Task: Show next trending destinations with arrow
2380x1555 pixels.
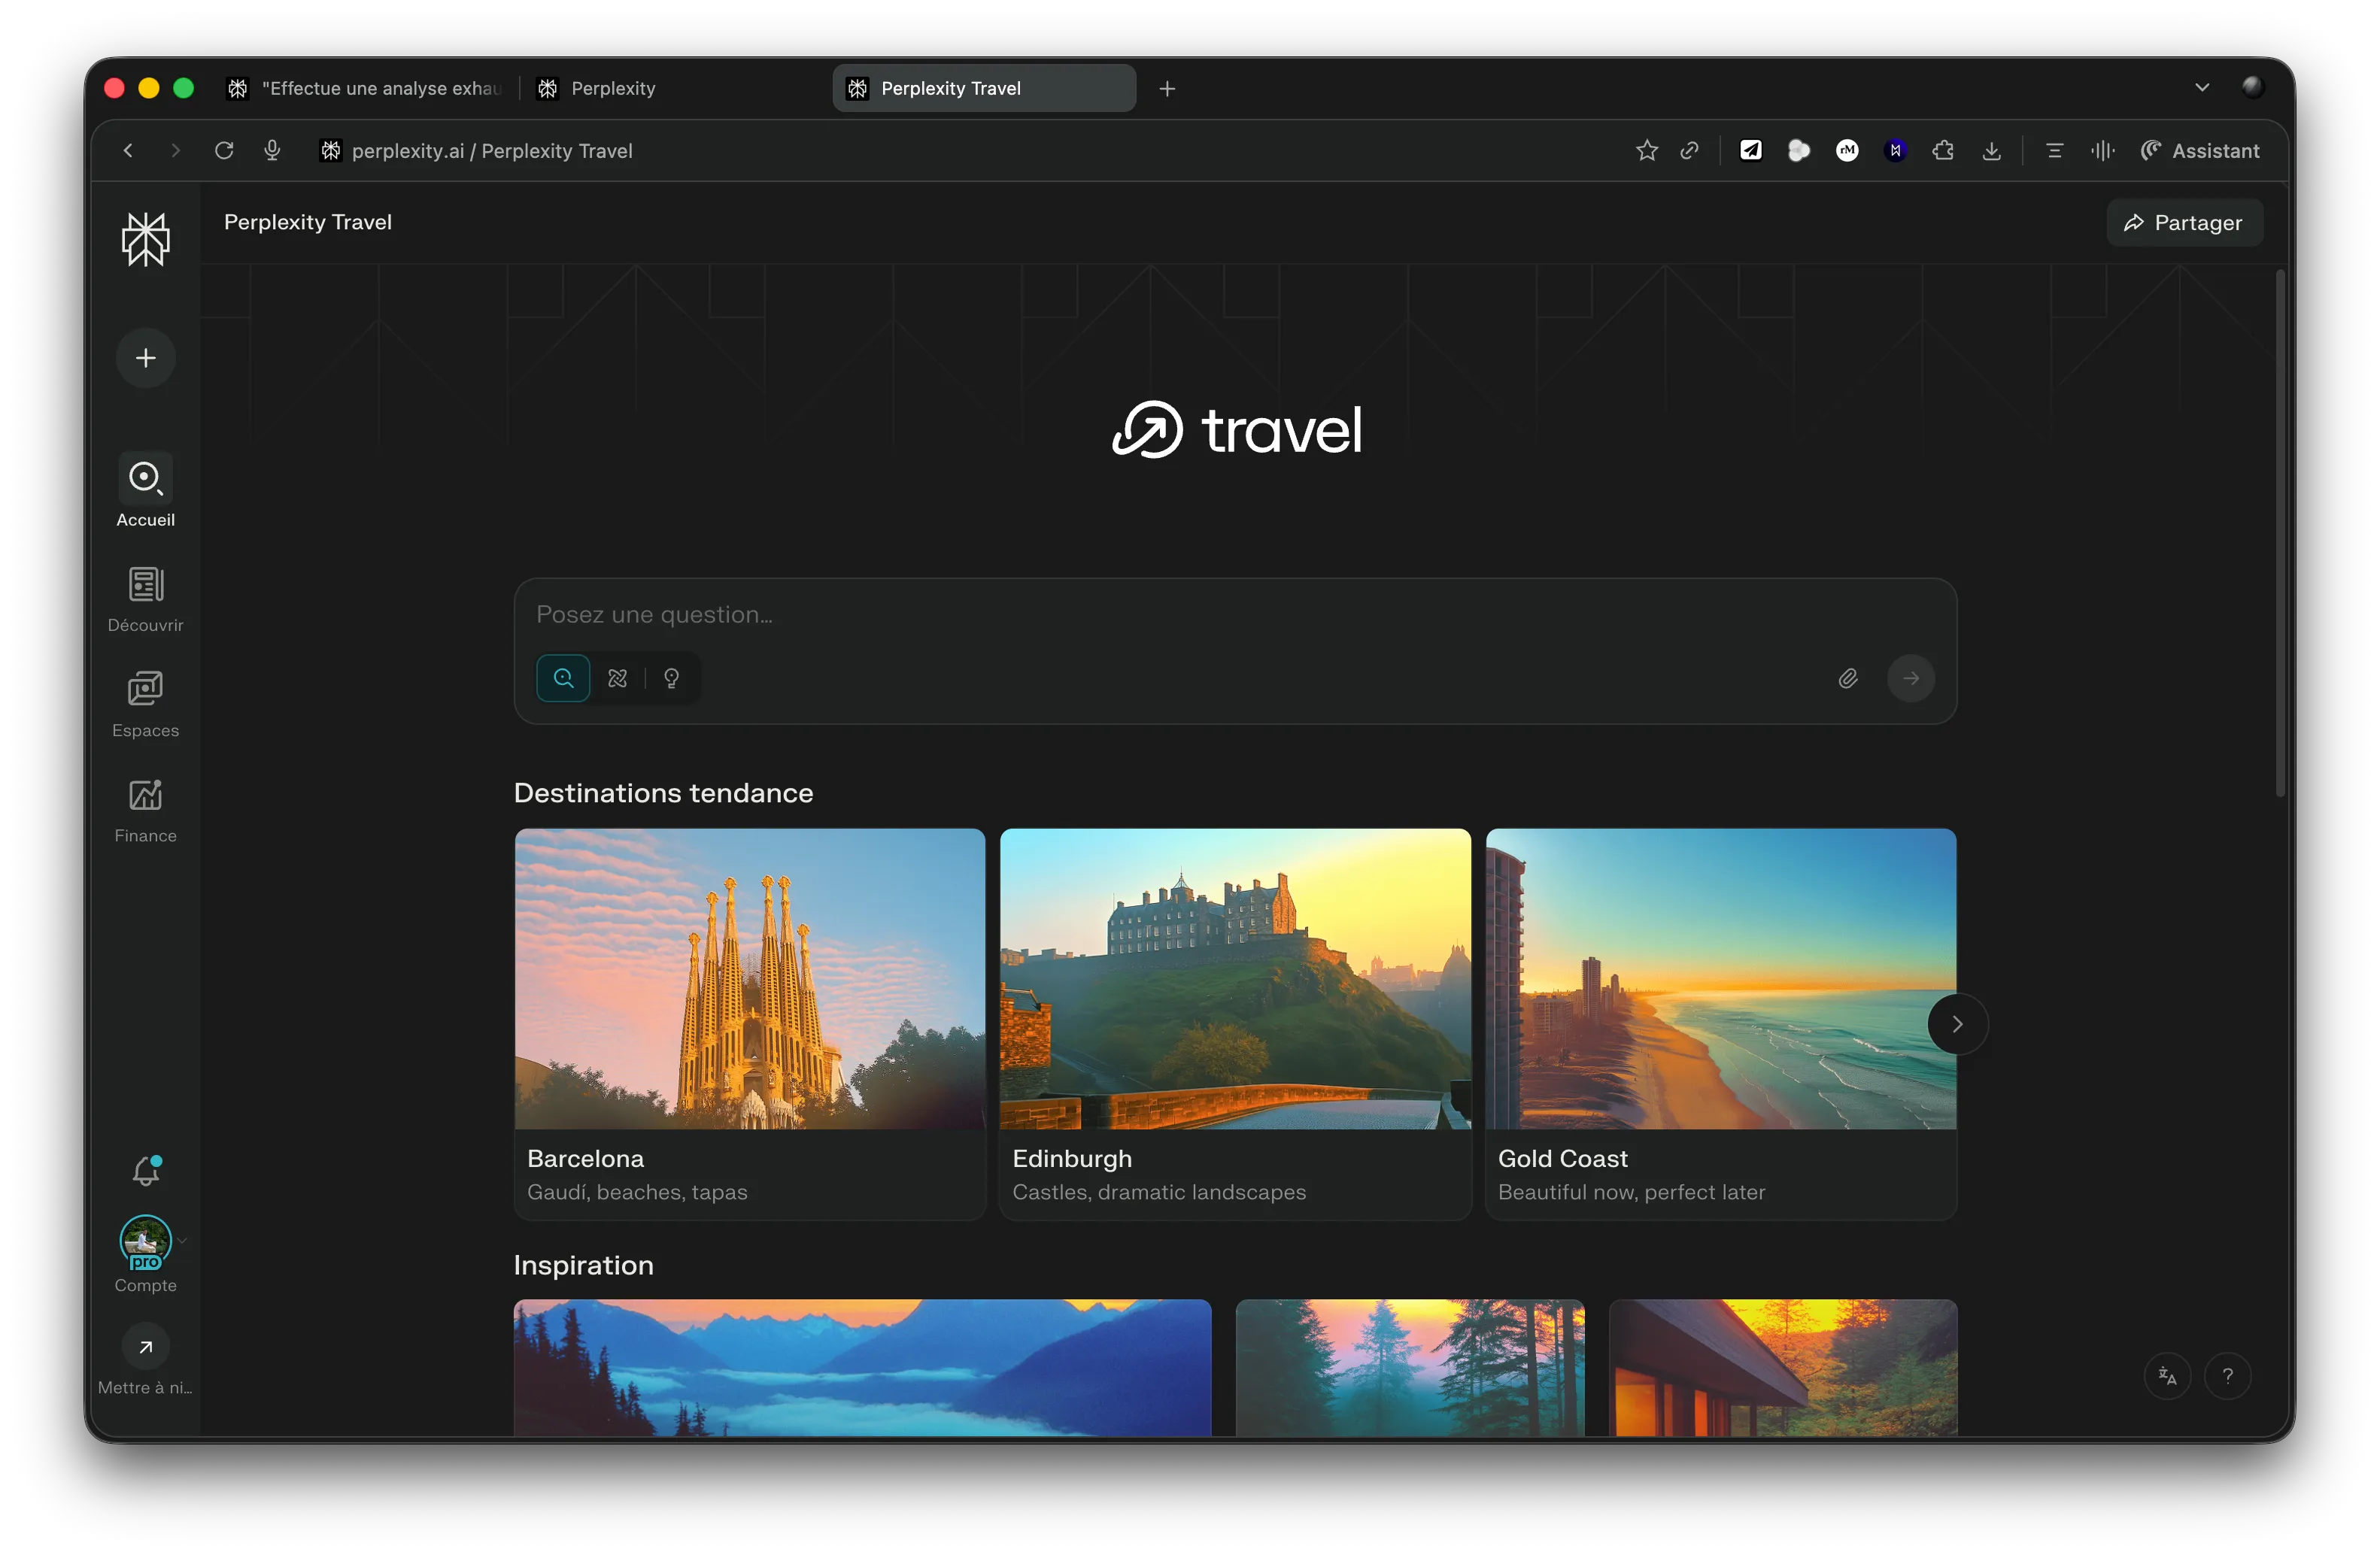Action: click(x=1957, y=1023)
